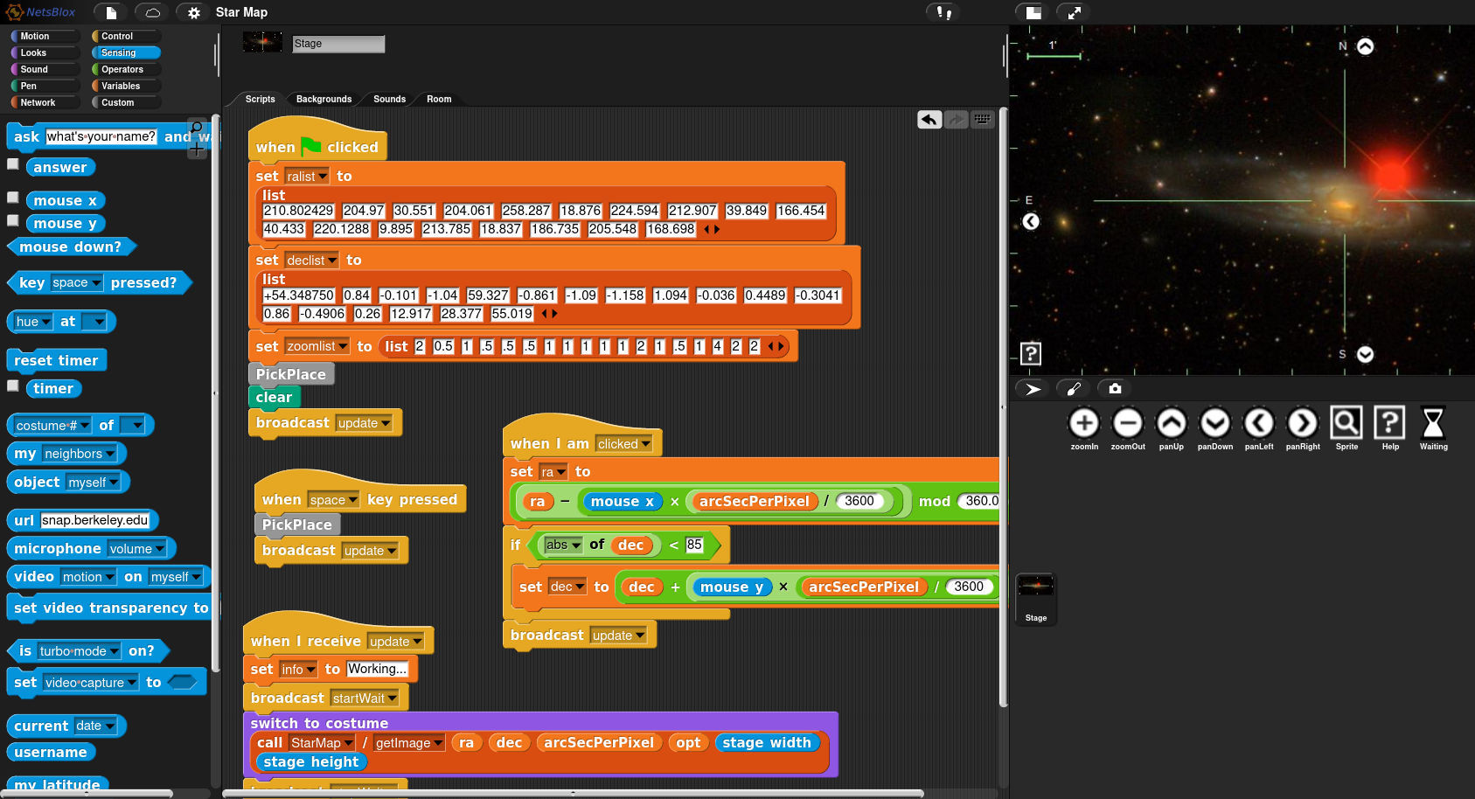
Task: Toggle the timer watcher checkbox
Action: tap(13, 385)
